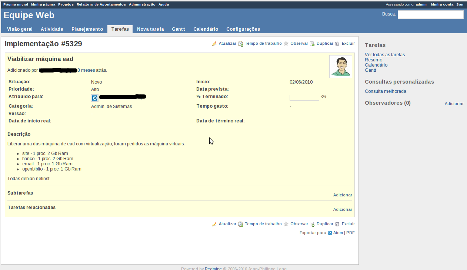Click the bottom trash Excluir icon
The height and width of the screenshot is (270, 467).
point(337,224)
